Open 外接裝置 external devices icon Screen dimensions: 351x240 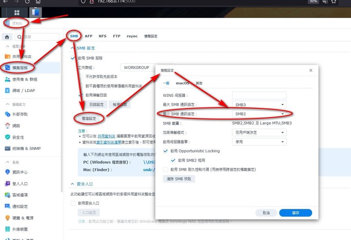7,229
